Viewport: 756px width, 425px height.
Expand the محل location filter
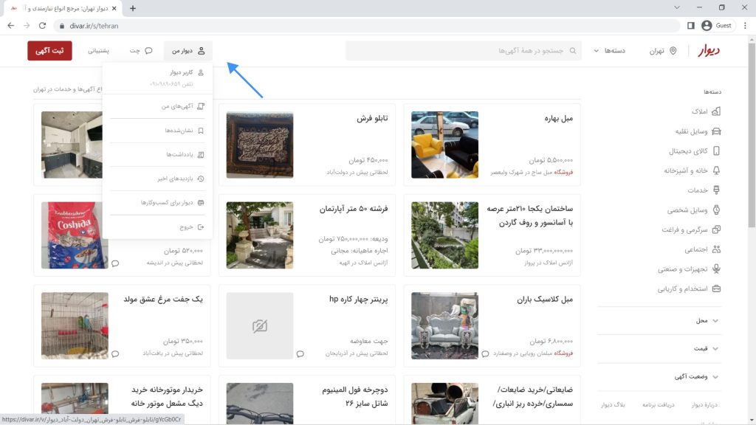659,320
